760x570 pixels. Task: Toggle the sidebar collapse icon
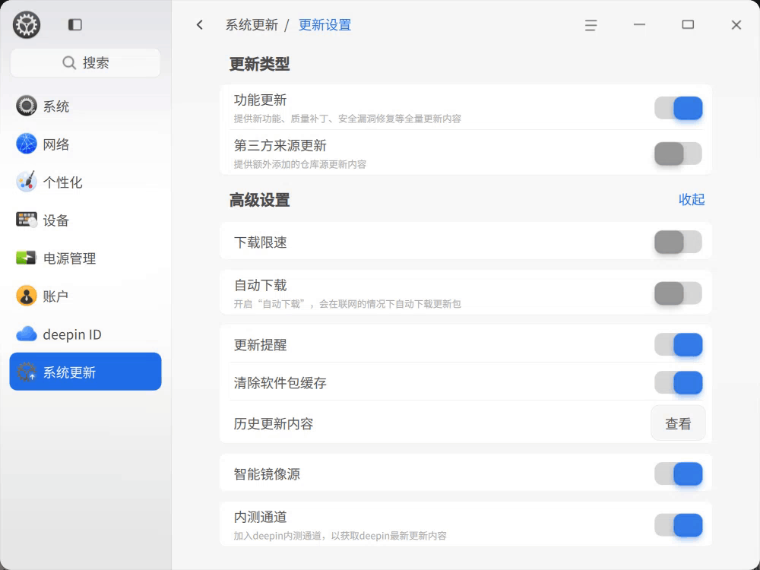[x=75, y=25]
